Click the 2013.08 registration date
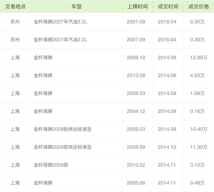Image resolution: width=214 pixels, height=192 pixels. [136, 76]
